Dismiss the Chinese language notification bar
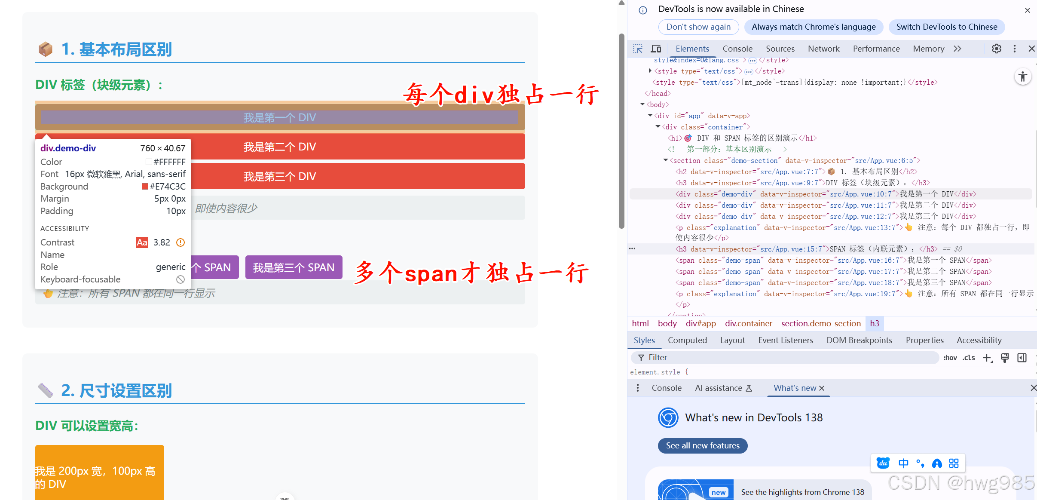This screenshot has height=500, width=1037. coord(1028,10)
